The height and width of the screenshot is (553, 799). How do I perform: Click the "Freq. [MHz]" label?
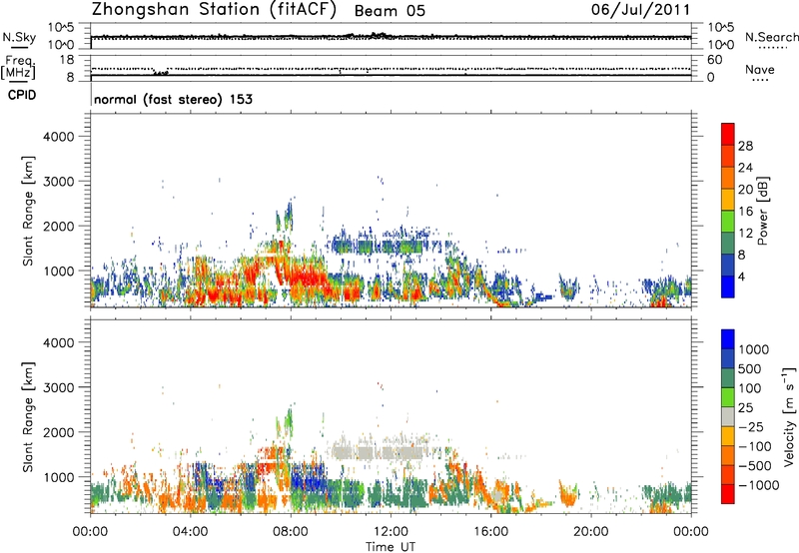pos(19,67)
